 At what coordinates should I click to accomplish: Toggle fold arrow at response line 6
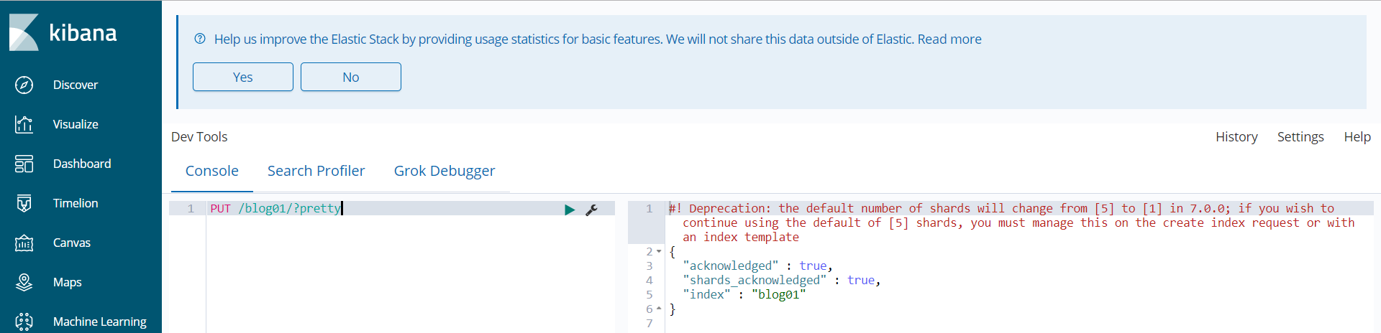pos(659,309)
